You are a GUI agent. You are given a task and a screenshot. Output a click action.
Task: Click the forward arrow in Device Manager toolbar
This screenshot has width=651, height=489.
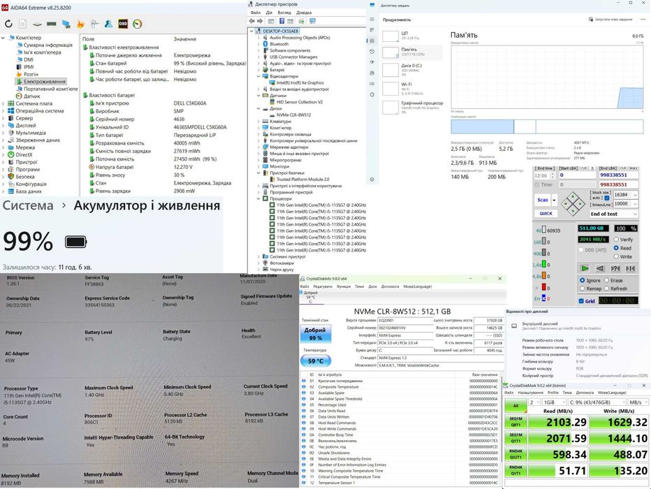[260, 21]
